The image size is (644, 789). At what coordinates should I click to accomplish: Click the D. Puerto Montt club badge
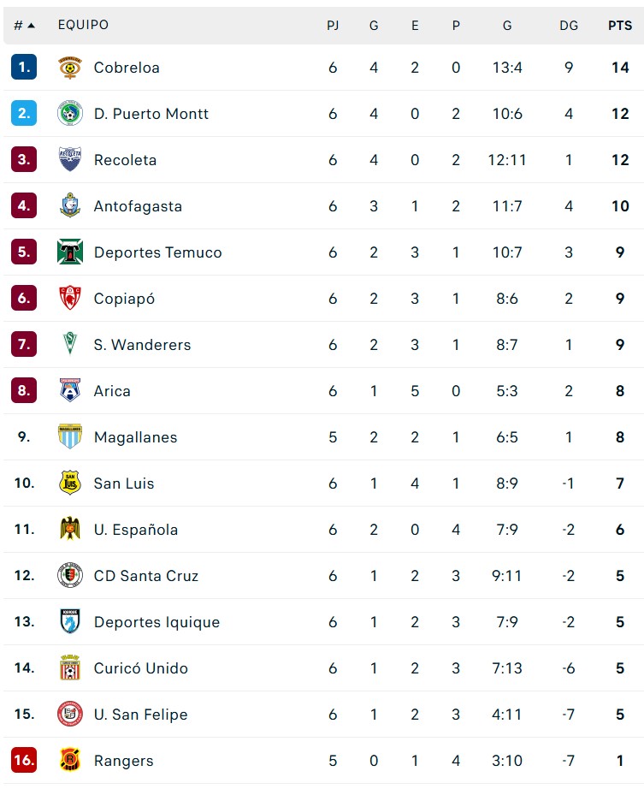pyautogui.click(x=68, y=113)
